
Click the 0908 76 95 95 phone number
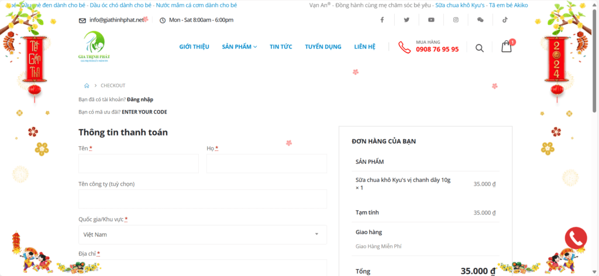(x=437, y=50)
